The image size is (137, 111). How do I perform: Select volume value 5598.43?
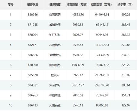point(78,45)
